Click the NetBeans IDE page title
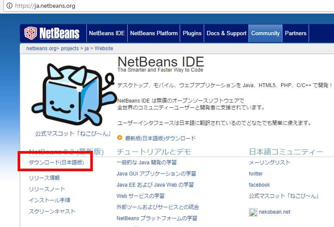The width and height of the screenshot is (334, 227). coord(161,62)
